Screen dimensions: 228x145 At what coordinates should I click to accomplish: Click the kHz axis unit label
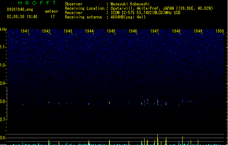tap(3, 29)
